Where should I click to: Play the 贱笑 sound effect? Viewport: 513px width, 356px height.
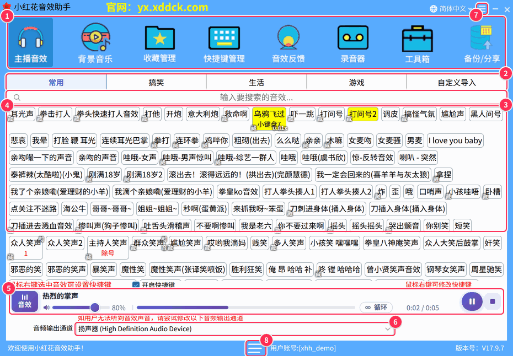[259, 243]
